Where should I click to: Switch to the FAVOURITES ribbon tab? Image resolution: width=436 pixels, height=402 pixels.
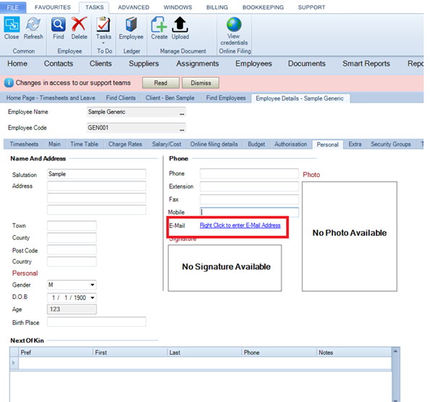[52, 7]
